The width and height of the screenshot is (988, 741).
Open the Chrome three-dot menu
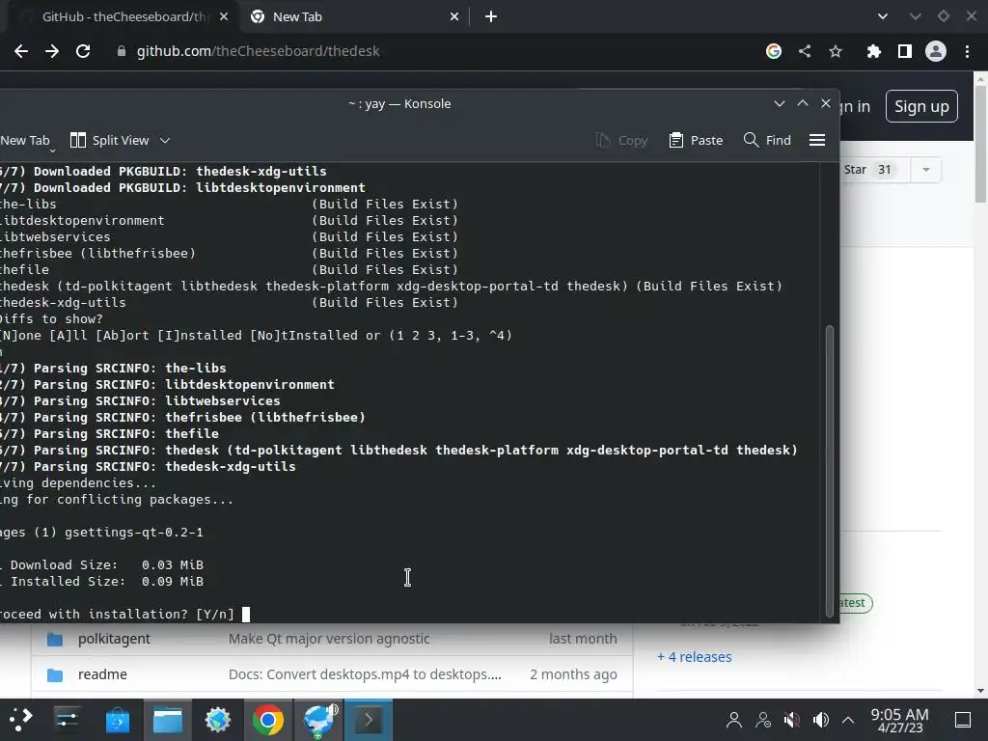(967, 51)
